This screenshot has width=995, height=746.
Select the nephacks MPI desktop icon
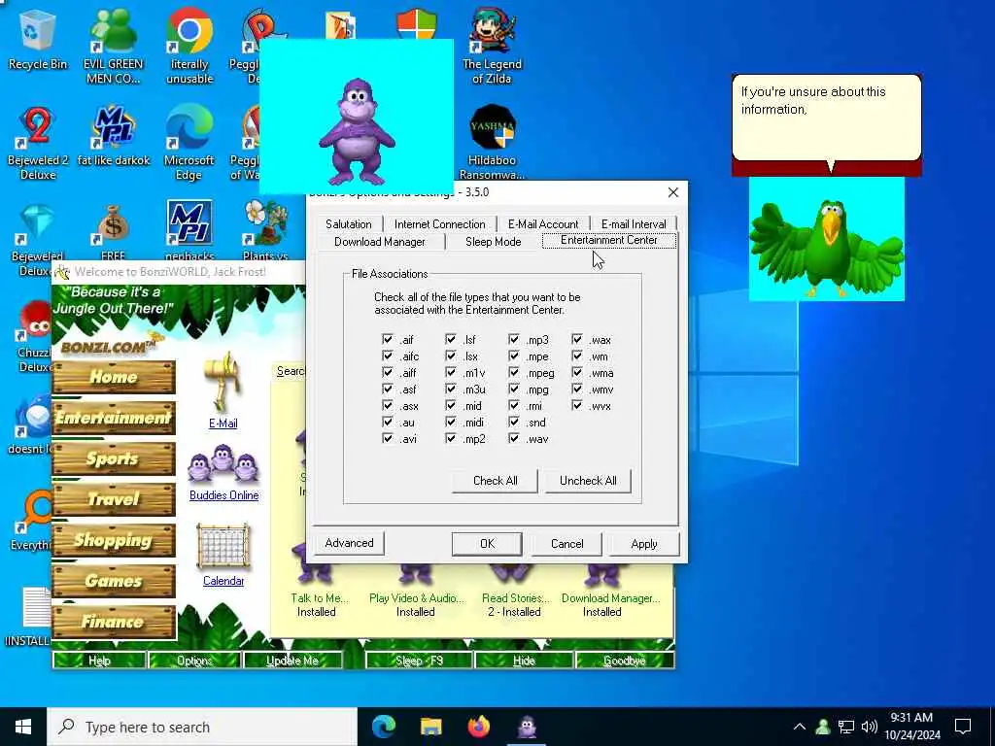tap(189, 231)
